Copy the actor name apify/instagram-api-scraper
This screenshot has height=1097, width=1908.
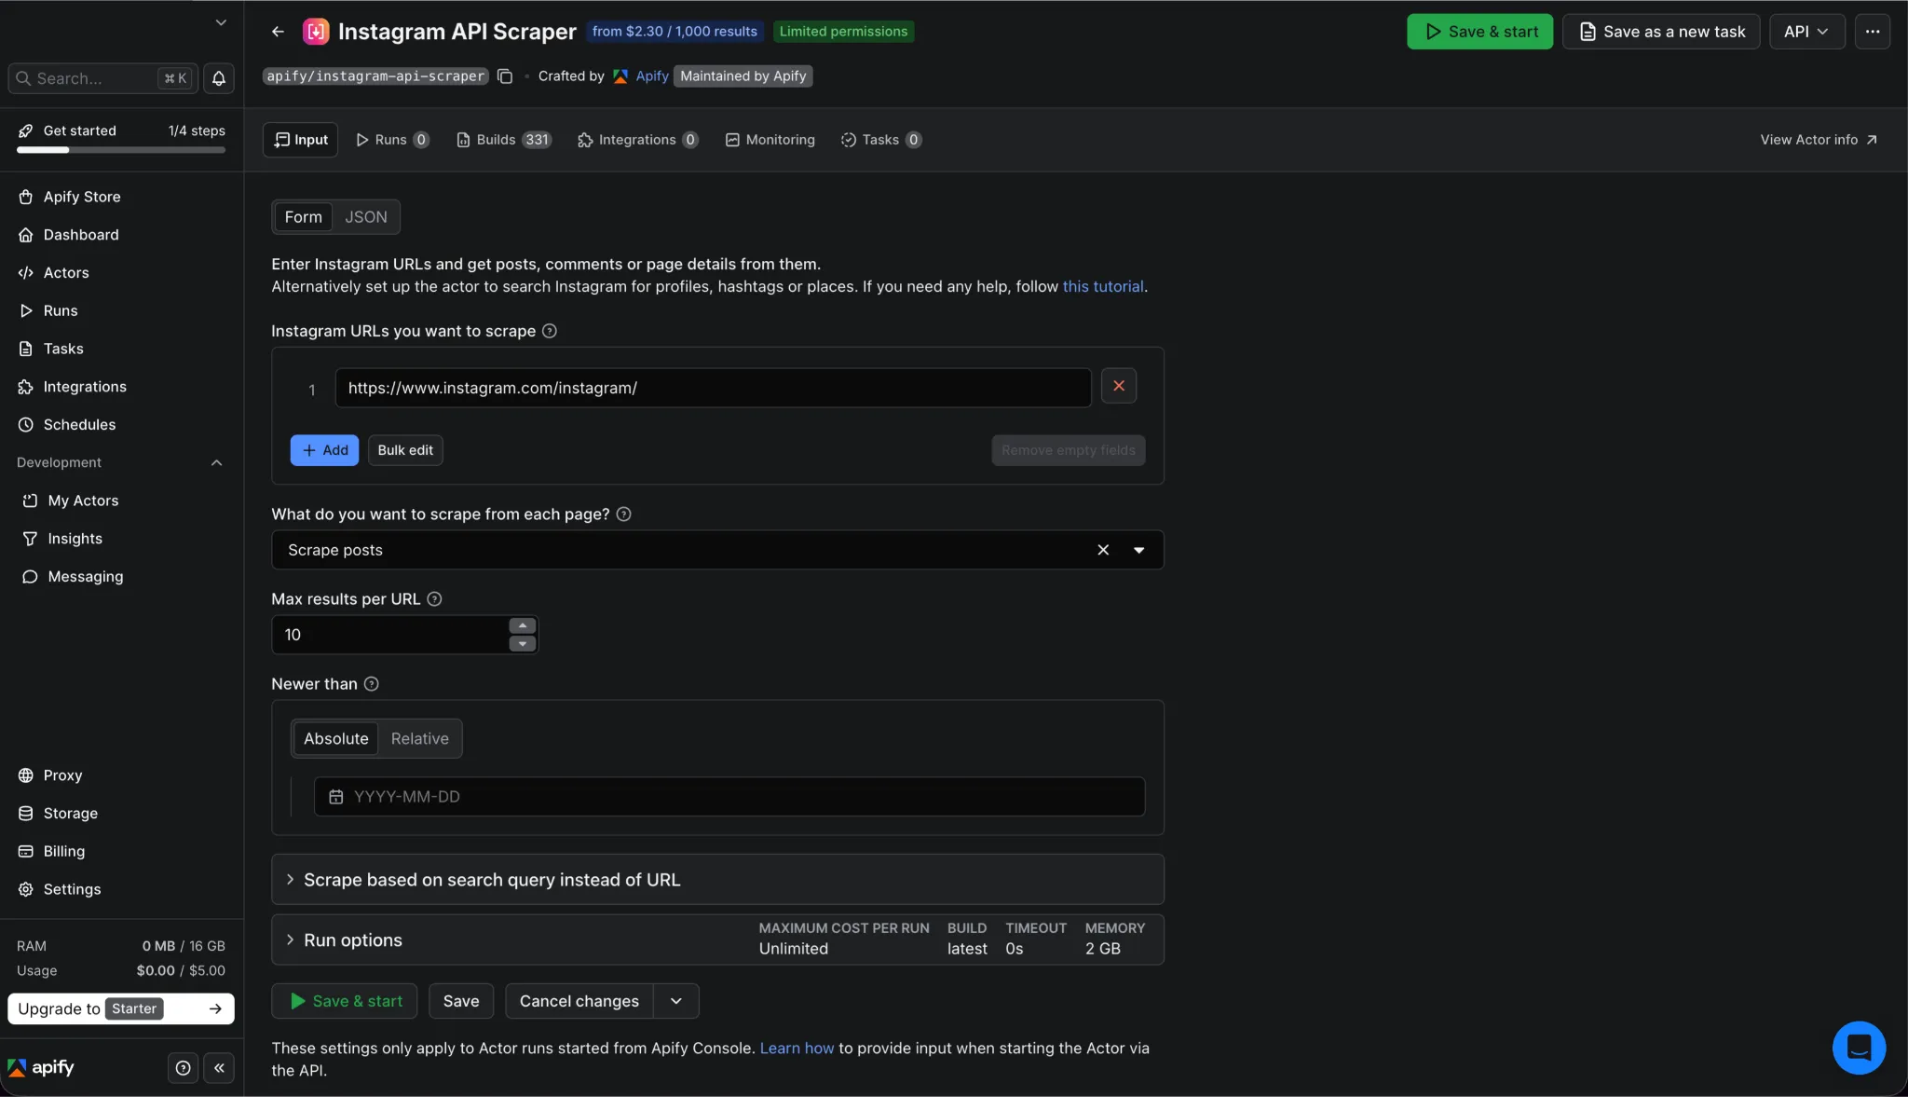click(505, 76)
